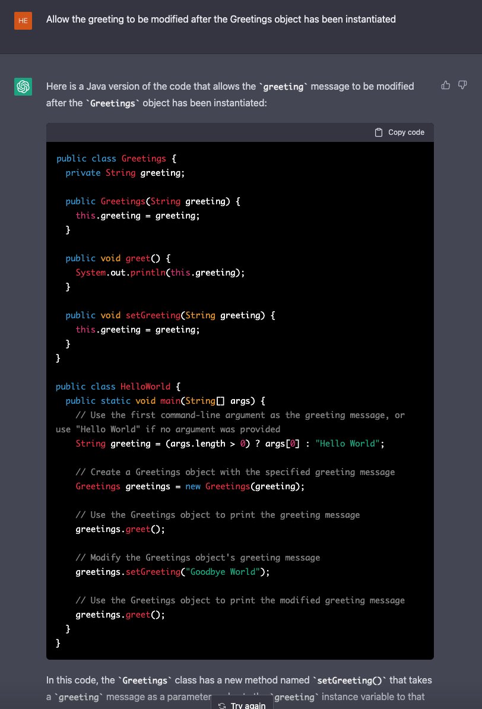
Task: Click the line 'public class HelloWorld {'
Action: tap(118, 387)
